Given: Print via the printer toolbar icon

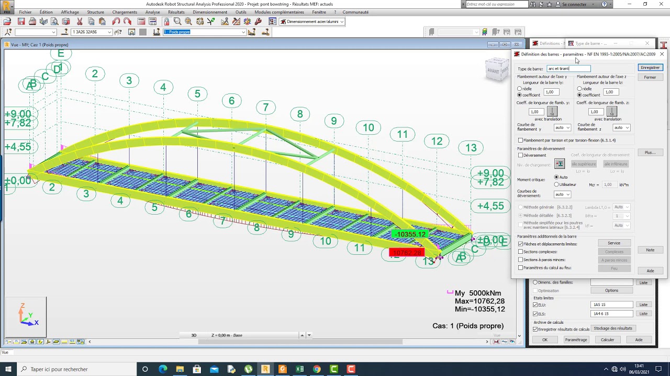Looking at the screenshot, I should [32, 22].
